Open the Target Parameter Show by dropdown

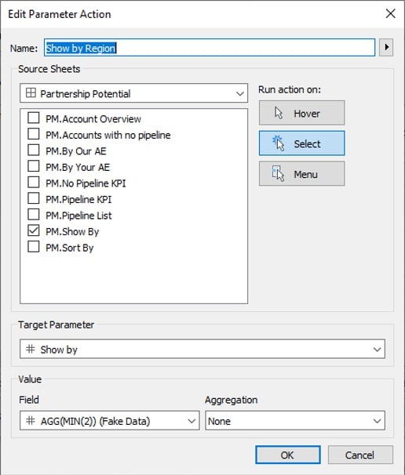(x=202, y=349)
